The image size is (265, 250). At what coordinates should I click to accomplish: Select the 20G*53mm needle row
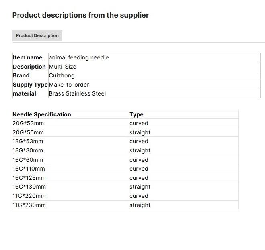(x=28, y=123)
